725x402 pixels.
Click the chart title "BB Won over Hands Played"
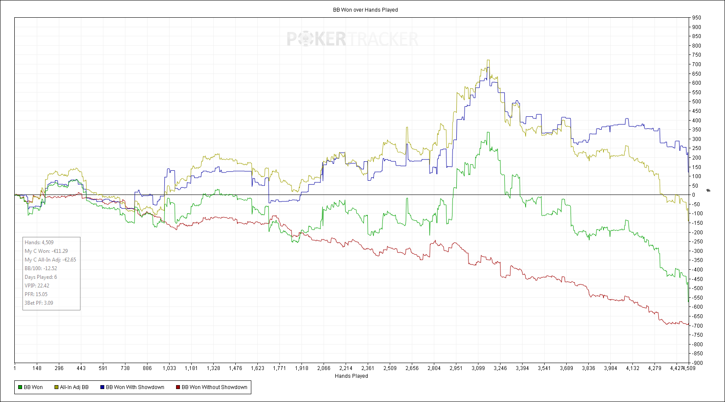click(x=366, y=10)
